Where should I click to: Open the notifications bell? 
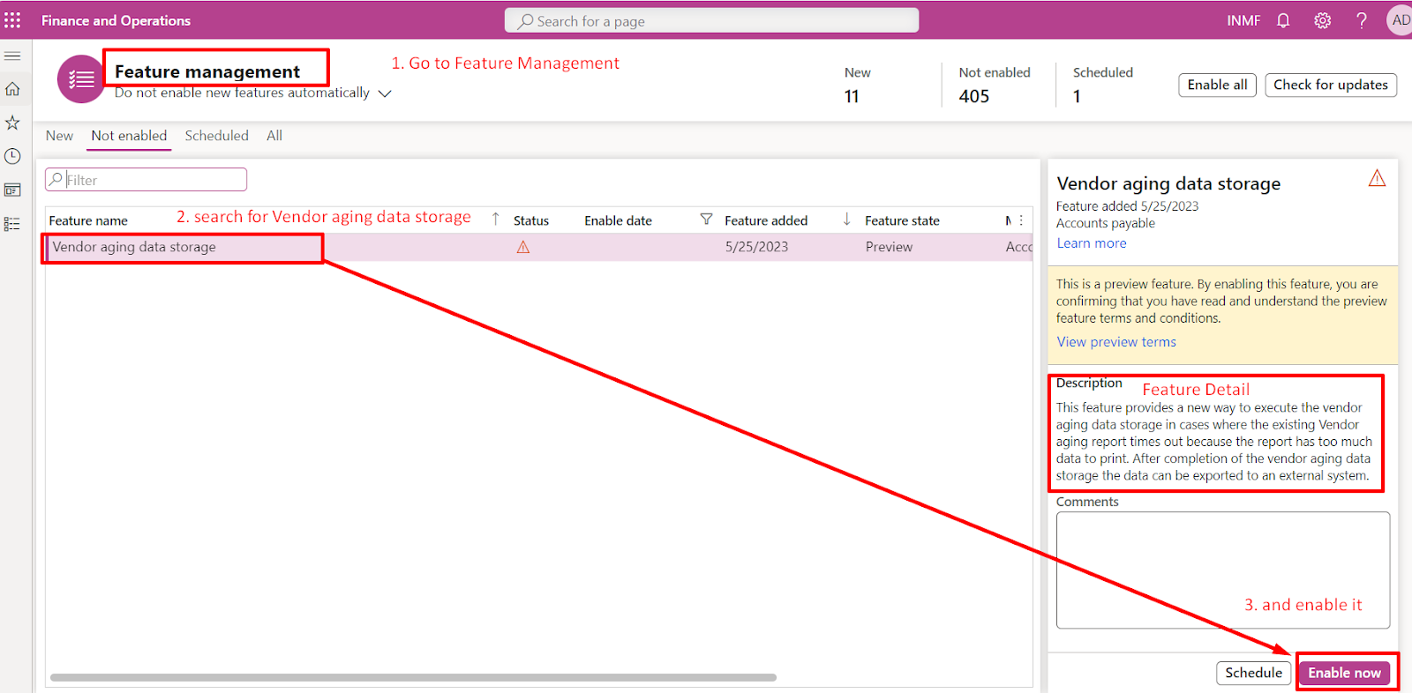[x=1283, y=20]
